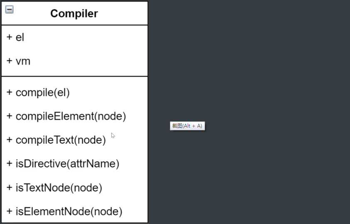Select the compile(el) method text
The image size is (350, 224).
42,92
